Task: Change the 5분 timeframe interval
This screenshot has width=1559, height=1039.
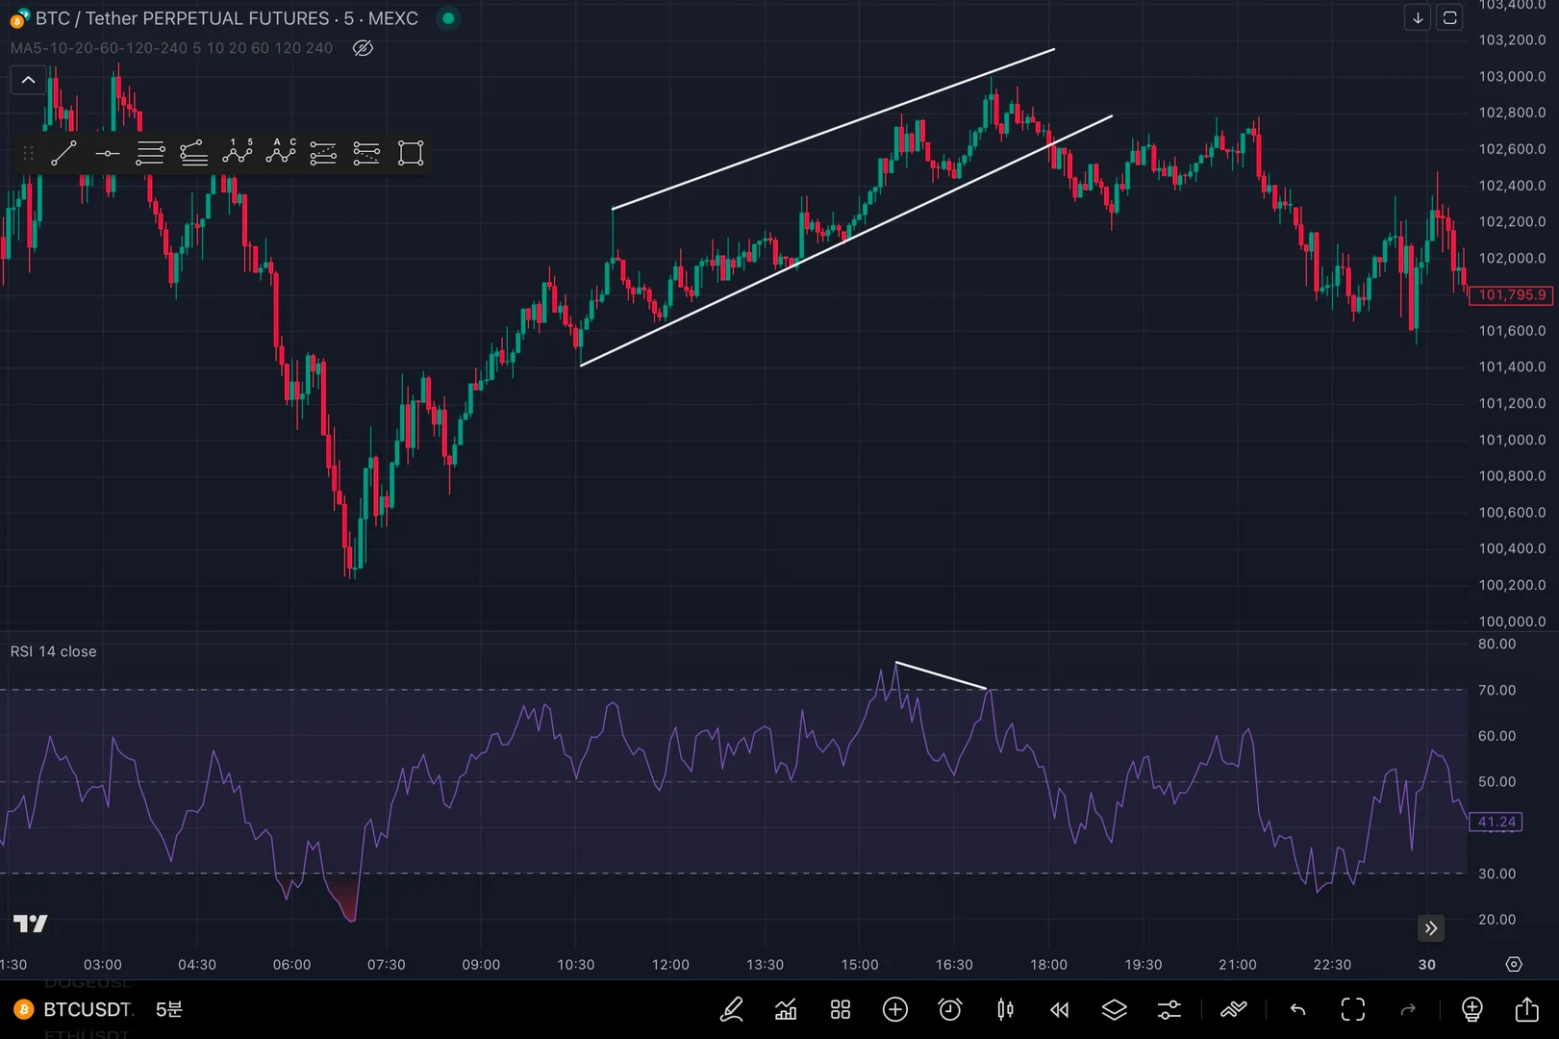Action: [x=169, y=1009]
